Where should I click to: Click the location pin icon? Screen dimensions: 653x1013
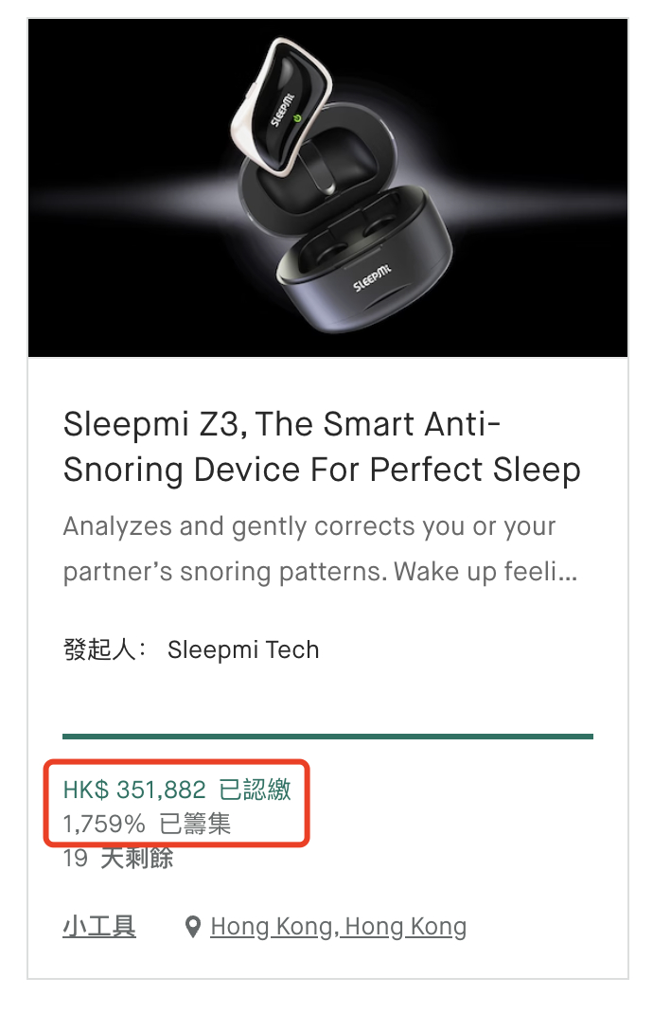[x=193, y=927]
